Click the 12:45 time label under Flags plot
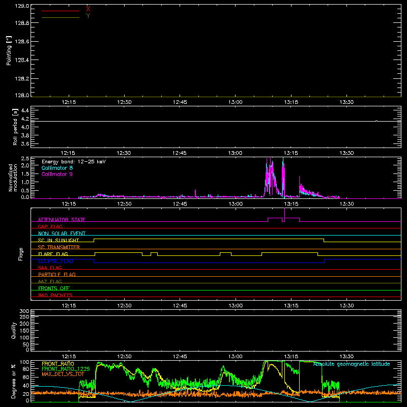This screenshot has width=407, height=407. 180,306
